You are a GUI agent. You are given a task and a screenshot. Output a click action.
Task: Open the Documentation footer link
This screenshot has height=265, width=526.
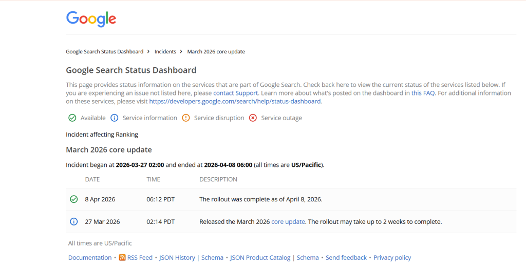(90, 258)
